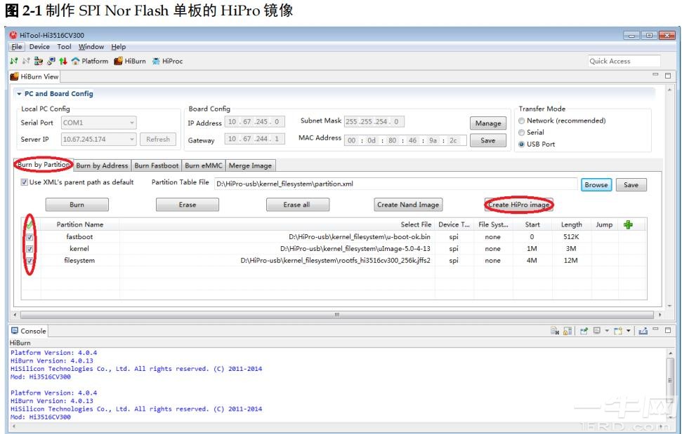This screenshot has height=434, width=682.
Task: Clear the console with the clear icon
Action: [554, 331]
